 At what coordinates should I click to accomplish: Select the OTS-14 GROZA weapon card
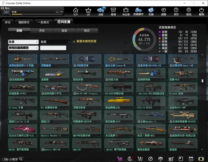151,103
